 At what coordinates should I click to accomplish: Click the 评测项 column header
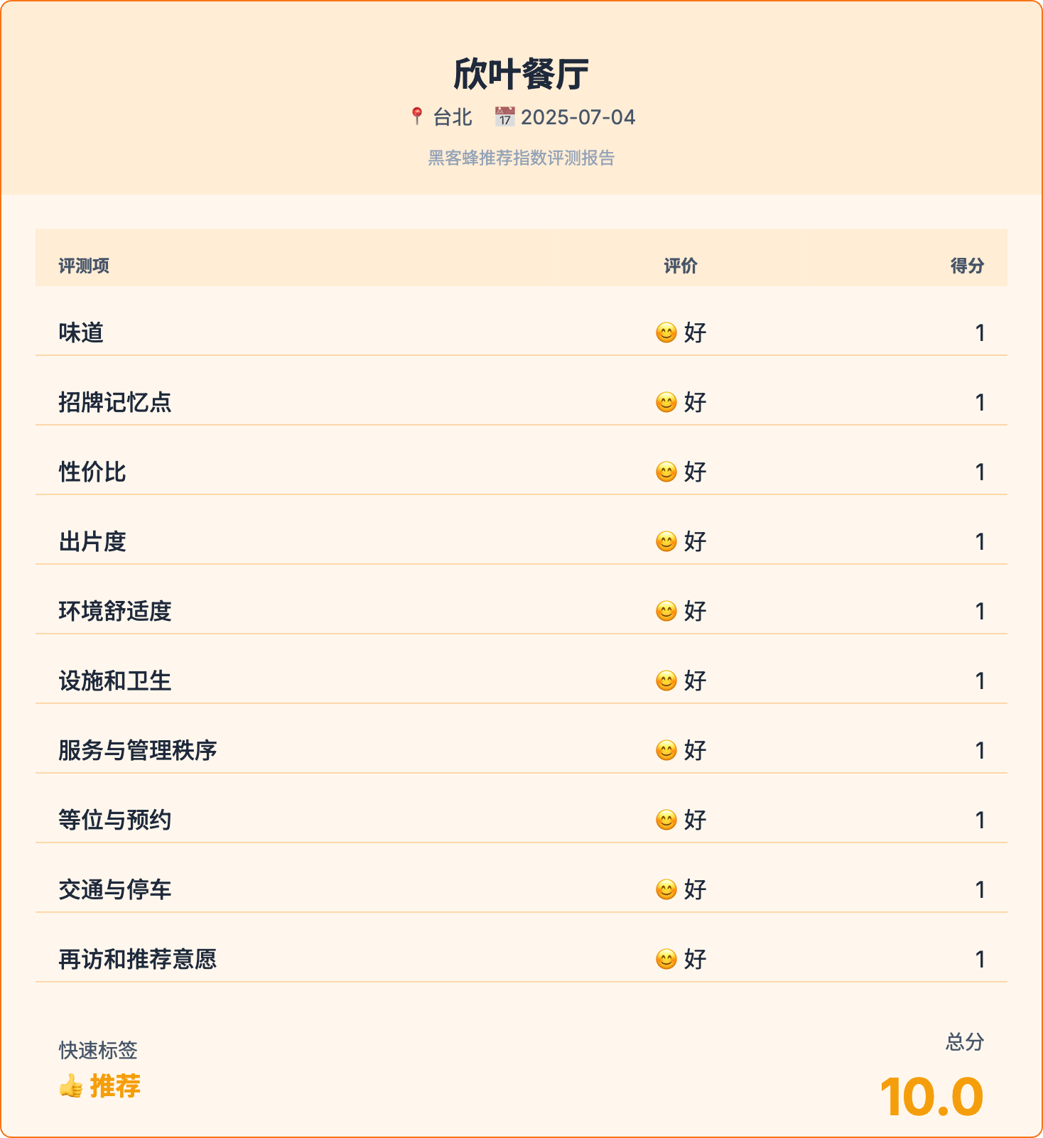[84, 266]
